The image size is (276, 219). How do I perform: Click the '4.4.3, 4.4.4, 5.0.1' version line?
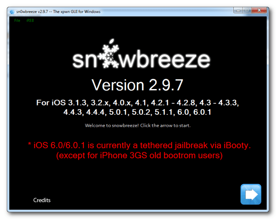point(137,112)
